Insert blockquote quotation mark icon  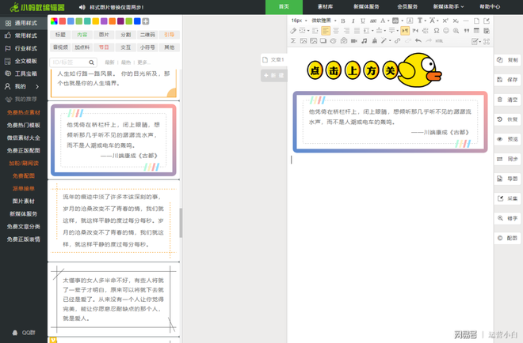[x=467, y=31]
